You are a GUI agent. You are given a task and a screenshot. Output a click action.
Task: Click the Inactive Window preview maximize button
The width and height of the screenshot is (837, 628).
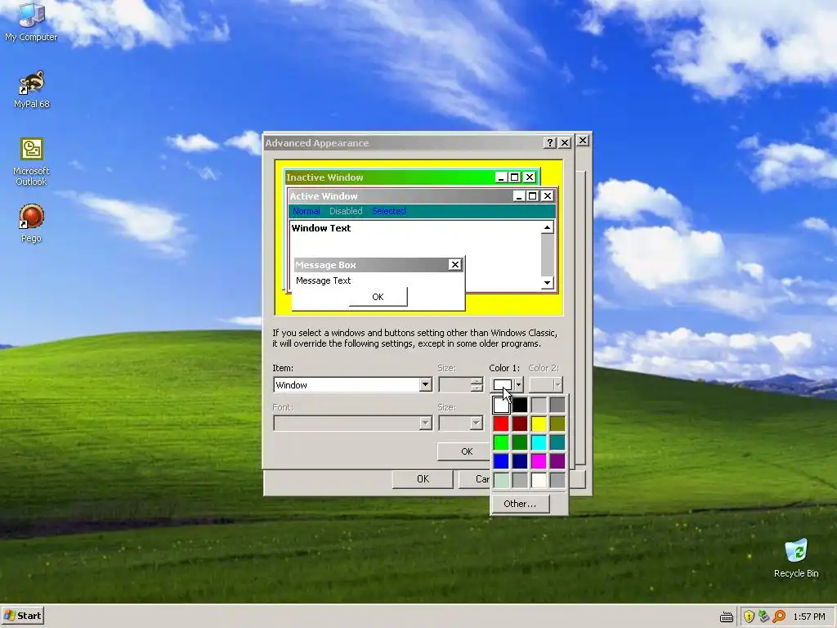point(515,177)
